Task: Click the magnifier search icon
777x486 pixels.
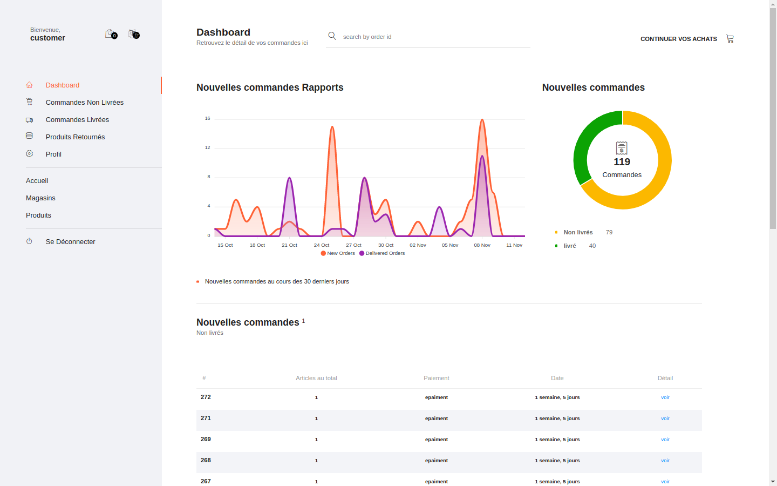Action: (332, 36)
